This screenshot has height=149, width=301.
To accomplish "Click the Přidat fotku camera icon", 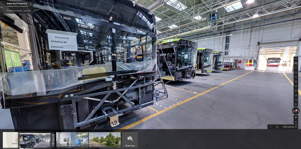I will (x=130, y=138).
